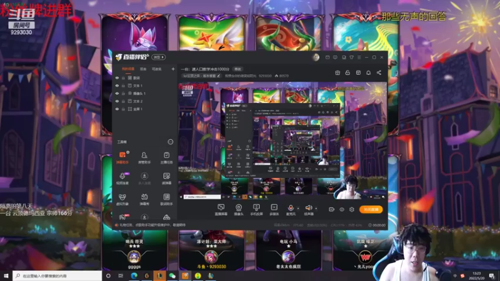The height and width of the screenshot is (281, 500).
Task: Open the mail icon in the title bar
Action: [327, 57]
